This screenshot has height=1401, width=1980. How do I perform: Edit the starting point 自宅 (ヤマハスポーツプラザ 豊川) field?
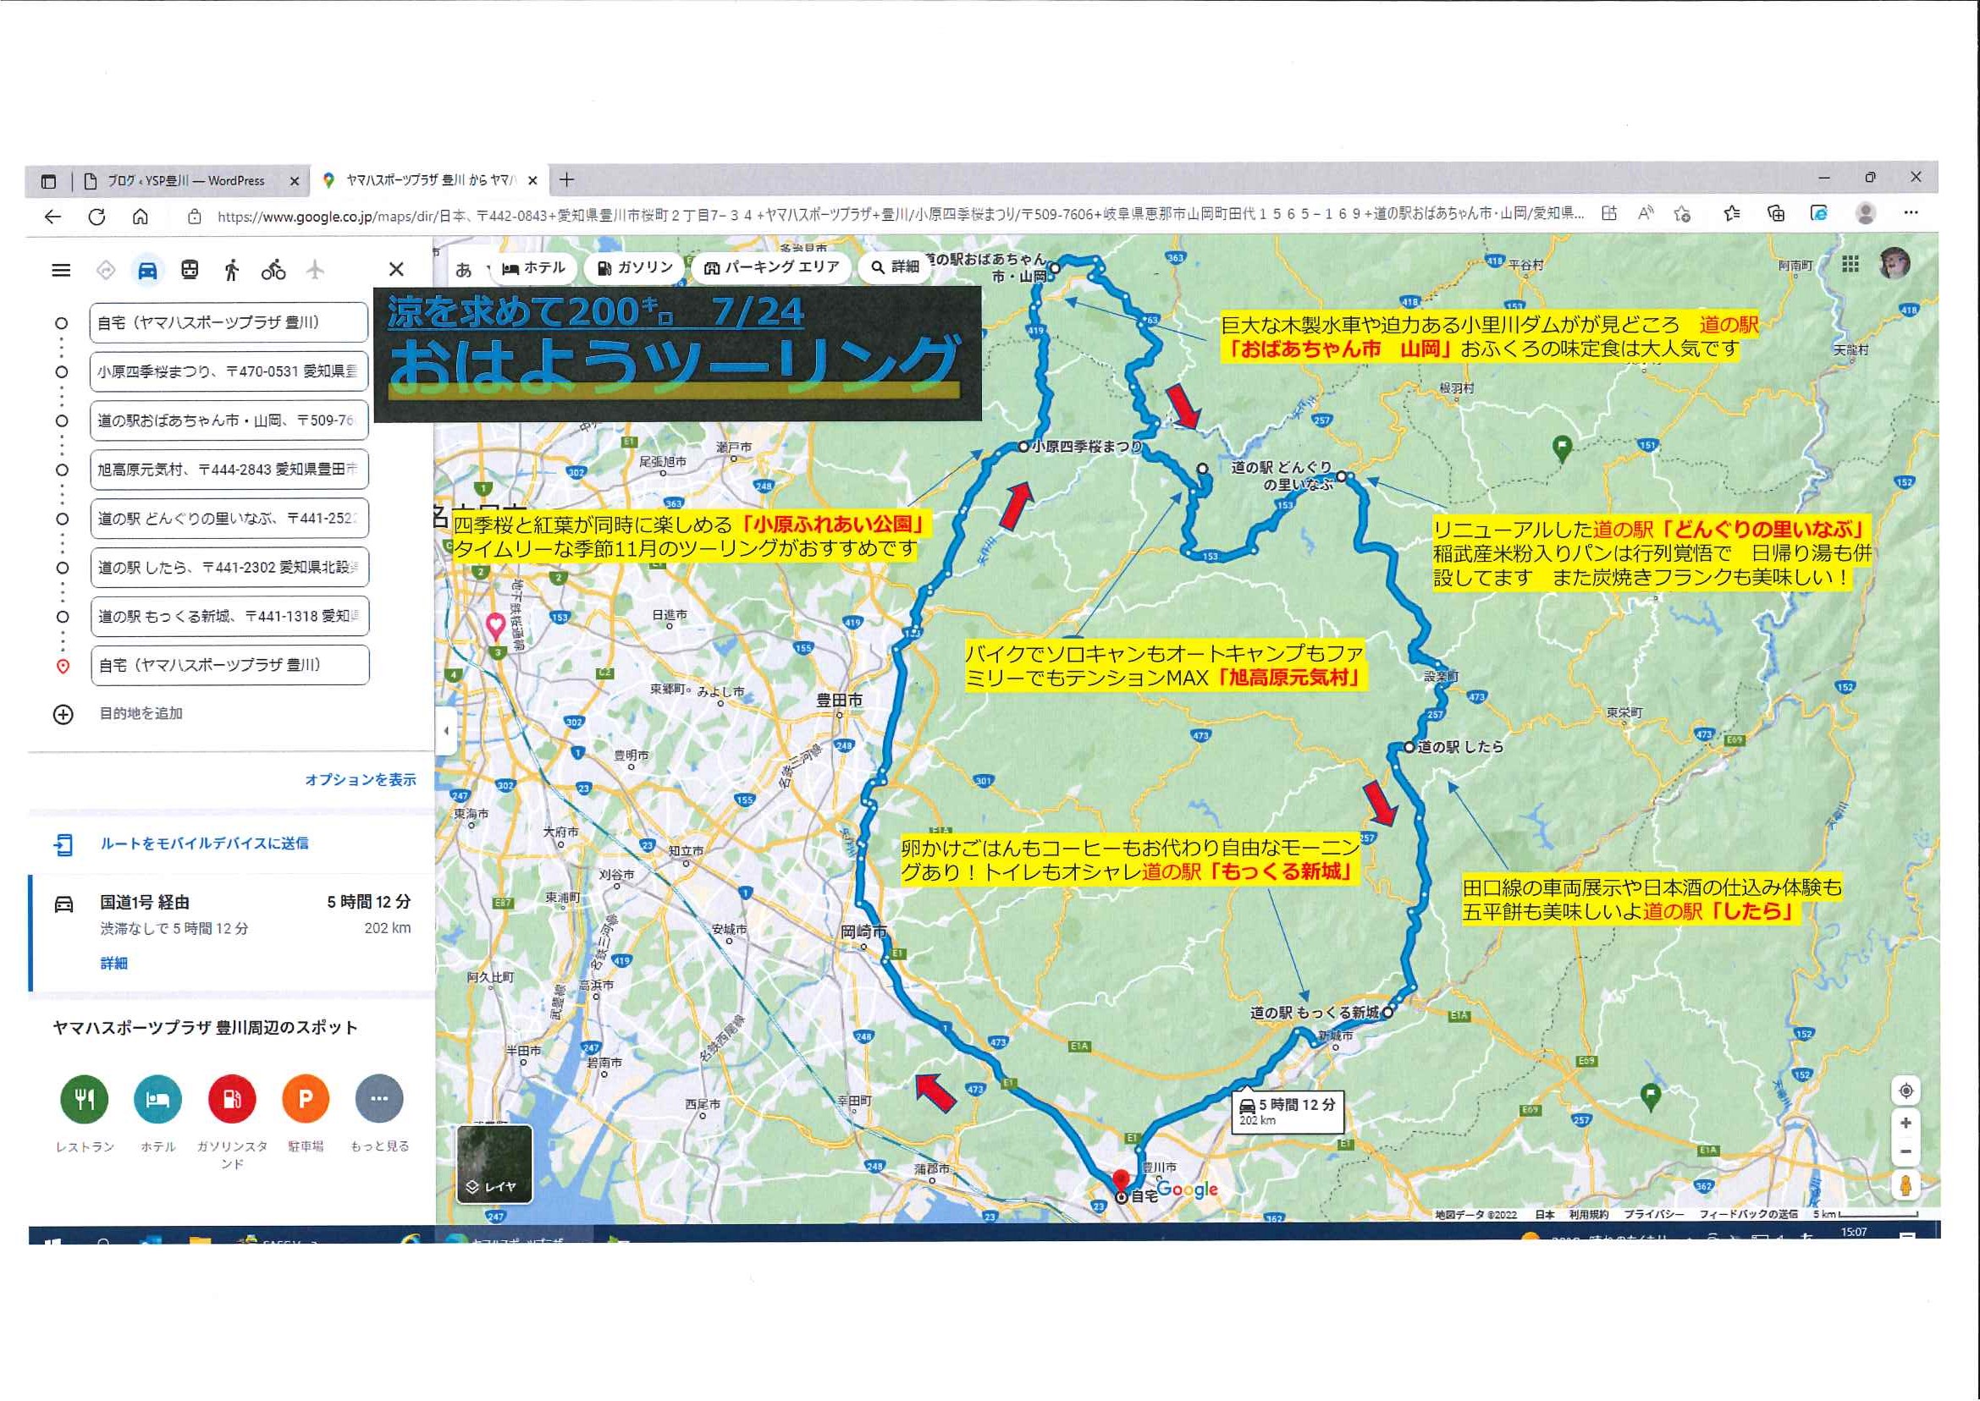(x=229, y=322)
